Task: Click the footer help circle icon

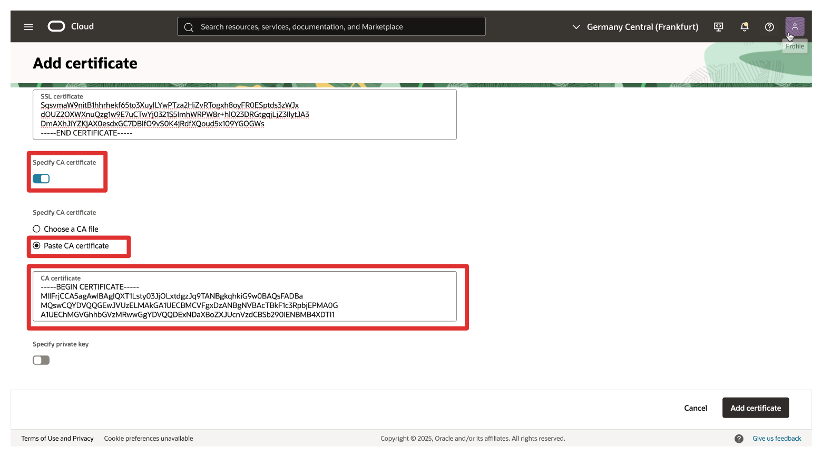Action: (739, 439)
